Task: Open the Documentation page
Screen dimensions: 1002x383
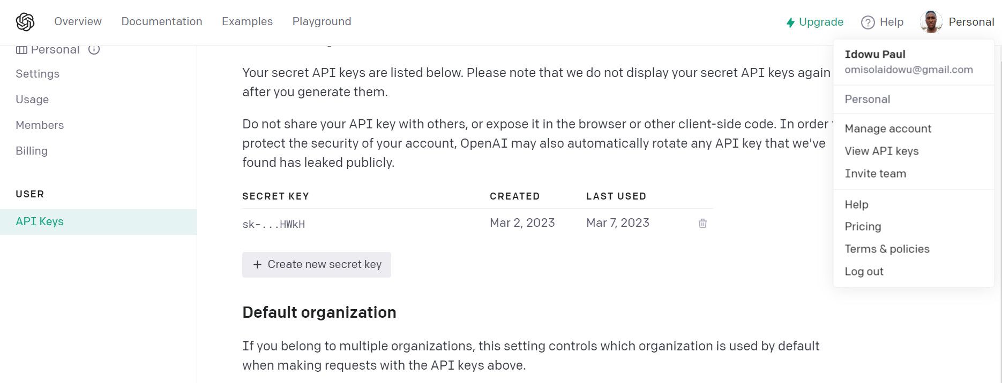Action: (x=162, y=21)
